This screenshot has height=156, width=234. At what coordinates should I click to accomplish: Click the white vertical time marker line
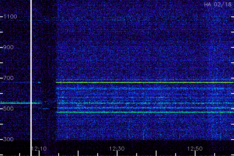tap(31, 78)
